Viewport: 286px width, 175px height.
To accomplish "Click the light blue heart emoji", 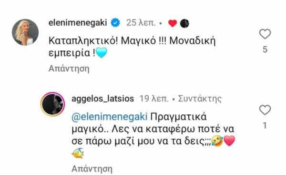I will pos(102,53).
